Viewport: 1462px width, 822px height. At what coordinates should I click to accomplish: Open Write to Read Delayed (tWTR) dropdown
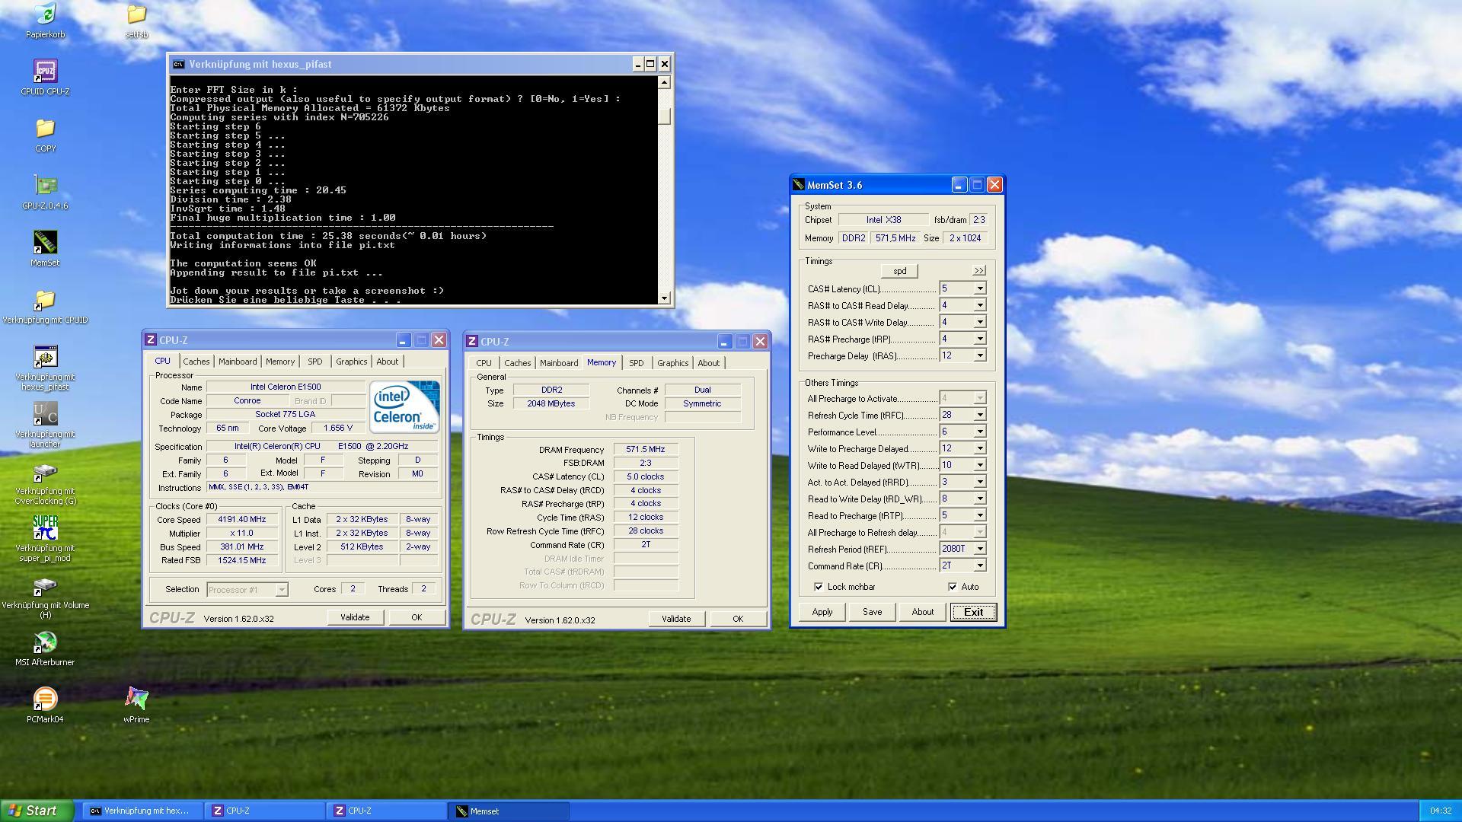pyautogui.click(x=980, y=466)
